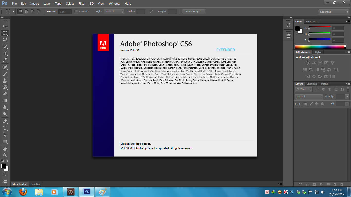Click the Delete layer trash icon
This screenshot has width=351, height=197.
(x=342, y=184)
